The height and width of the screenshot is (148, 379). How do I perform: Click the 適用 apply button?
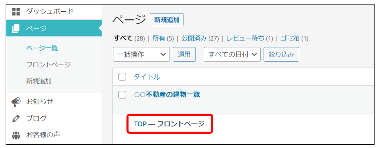tap(184, 54)
